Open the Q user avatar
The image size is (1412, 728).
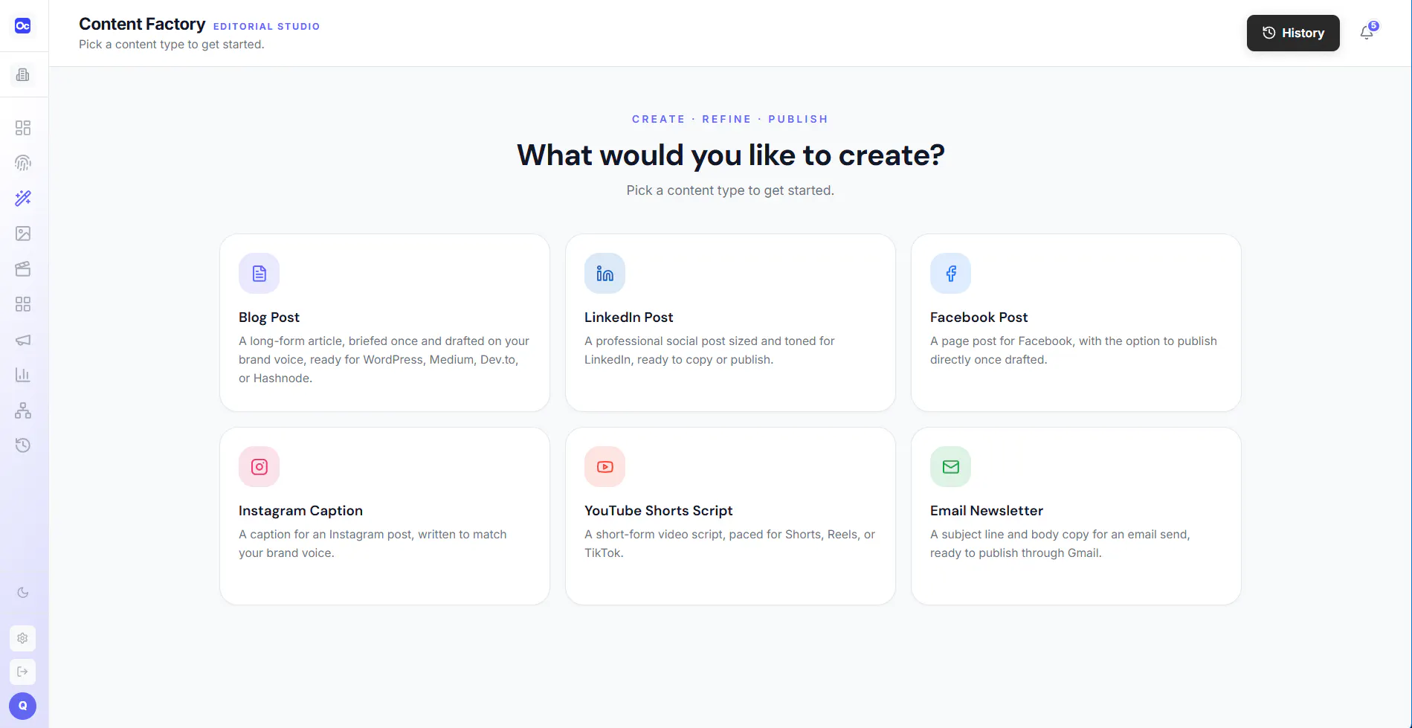pos(22,706)
